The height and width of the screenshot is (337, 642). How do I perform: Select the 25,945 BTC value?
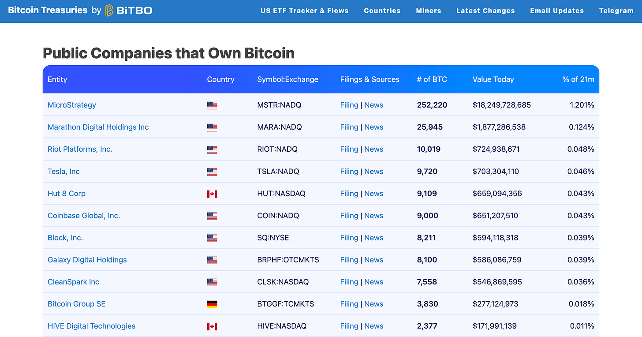pyautogui.click(x=430, y=127)
